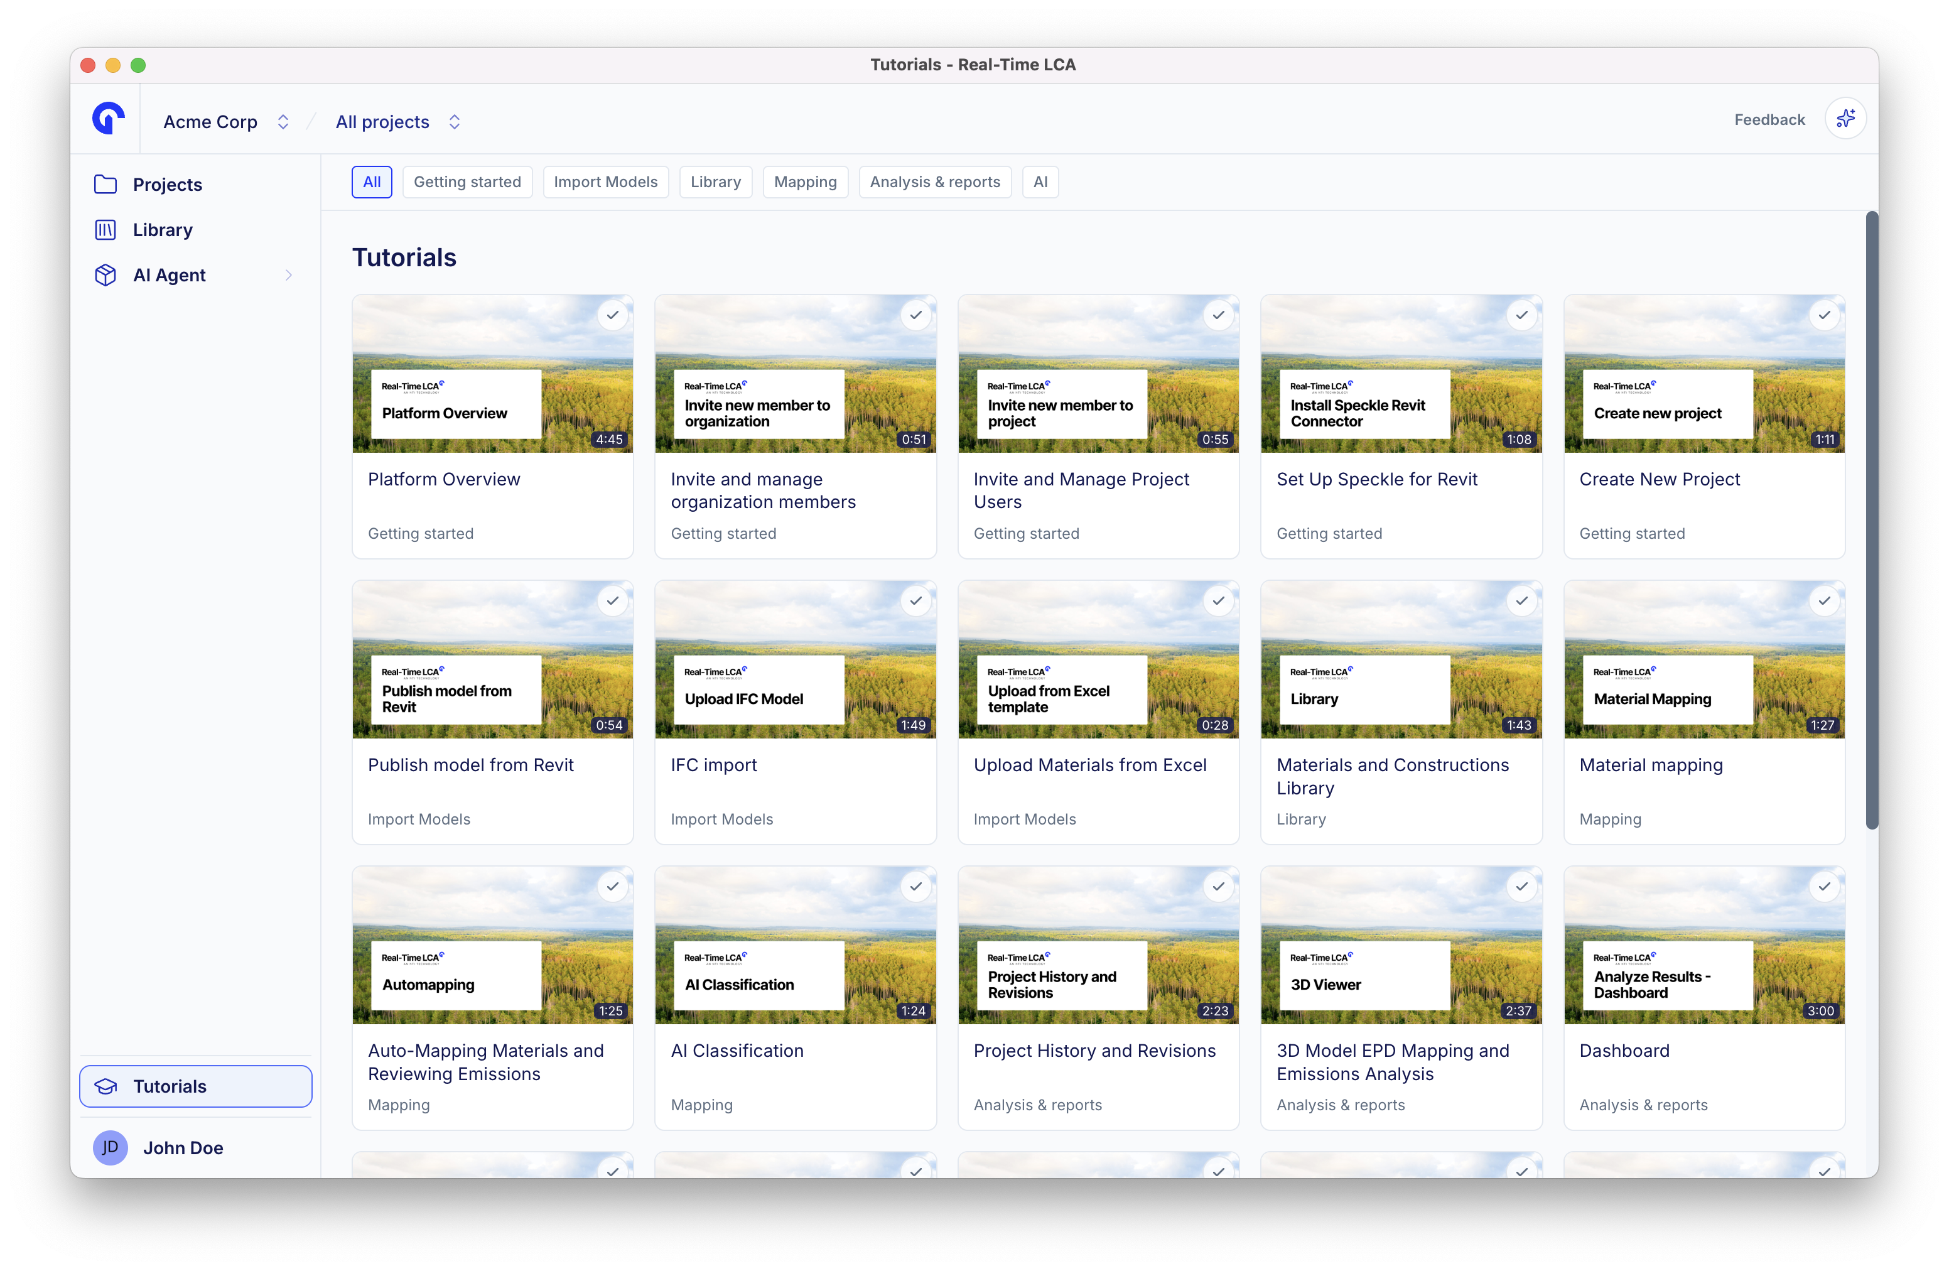
Task: Filter tutorials by Library tab
Action: 715,182
